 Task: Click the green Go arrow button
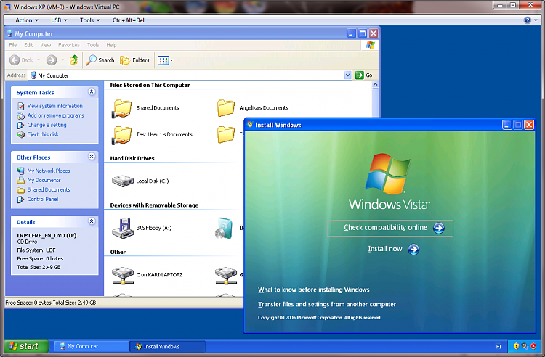pyautogui.click(x=360, y=75)
